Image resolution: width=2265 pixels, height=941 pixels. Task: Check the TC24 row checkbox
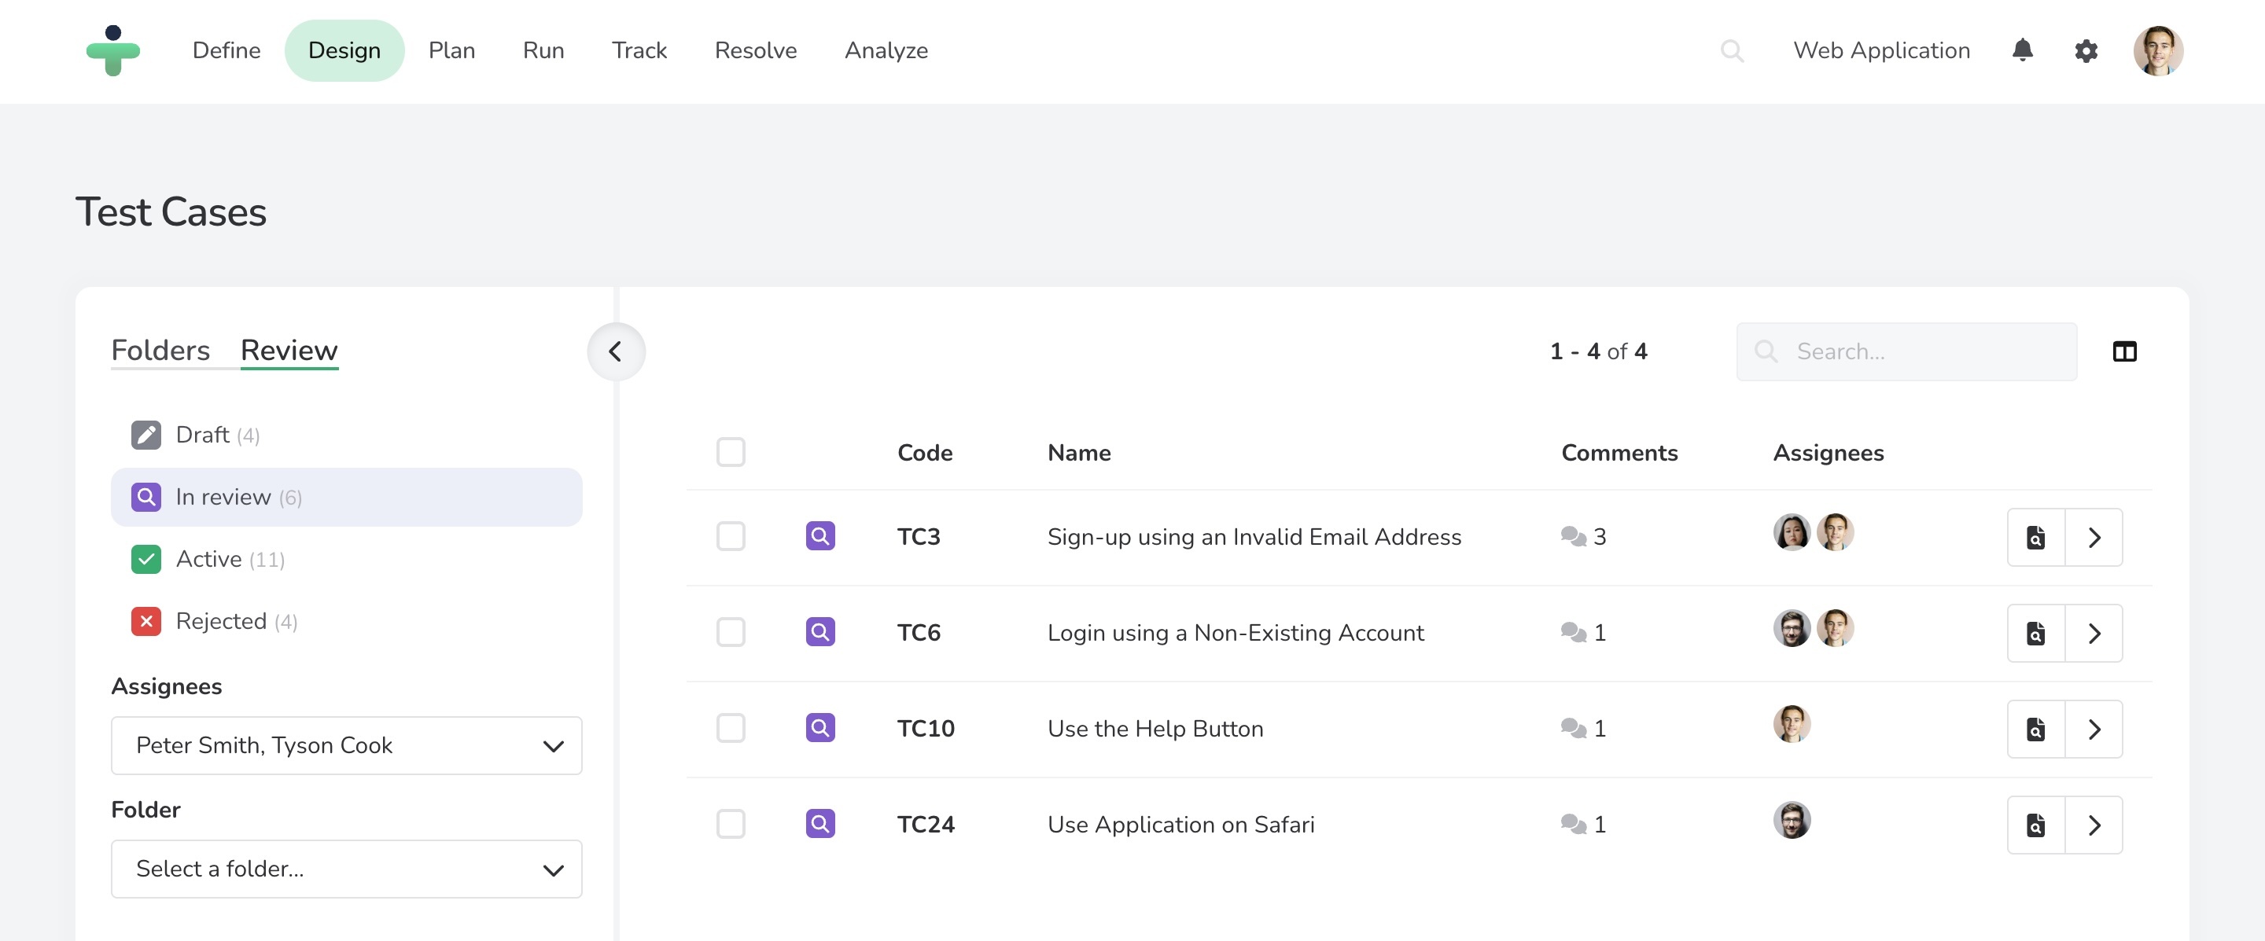tap(731, 823)
